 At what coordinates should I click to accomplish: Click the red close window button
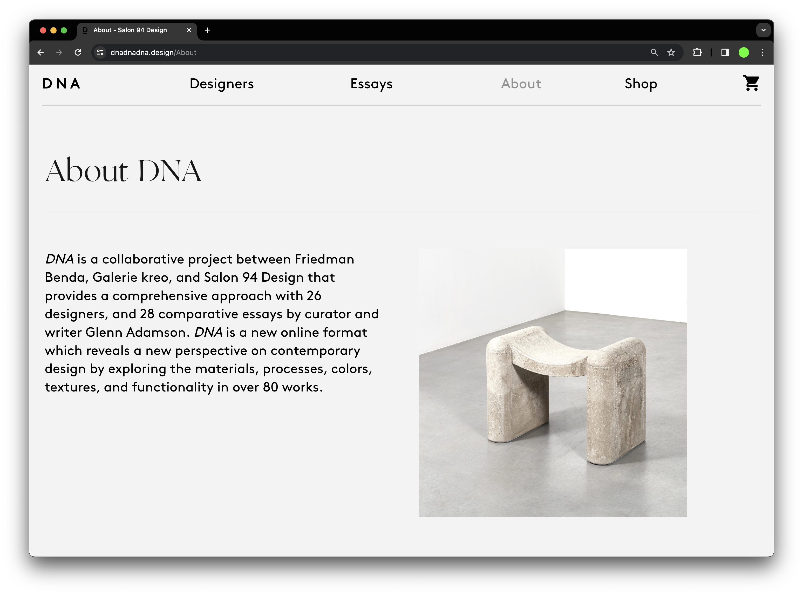[43, 30]
